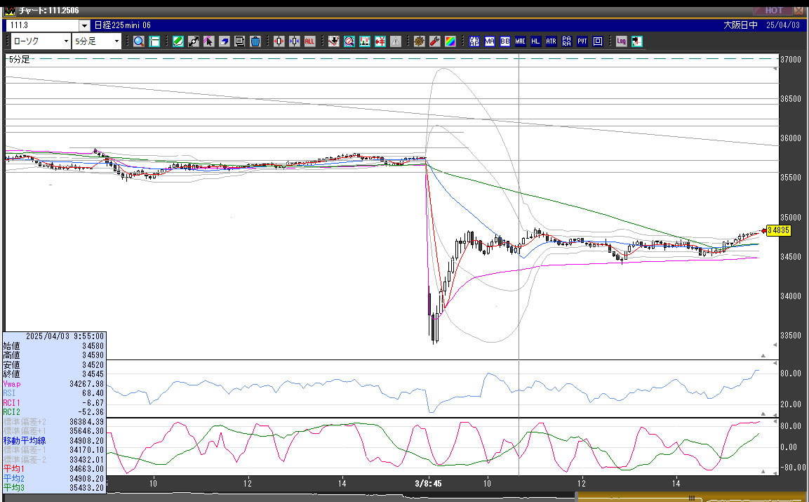Click the brown chip-shaped icon
The width and height of the screenshot is (809, 502).
tap(420, 41)
